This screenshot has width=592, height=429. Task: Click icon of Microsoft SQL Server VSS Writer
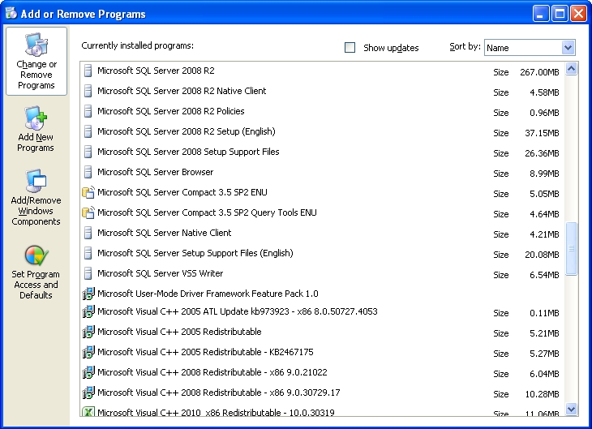coord(88,273)
